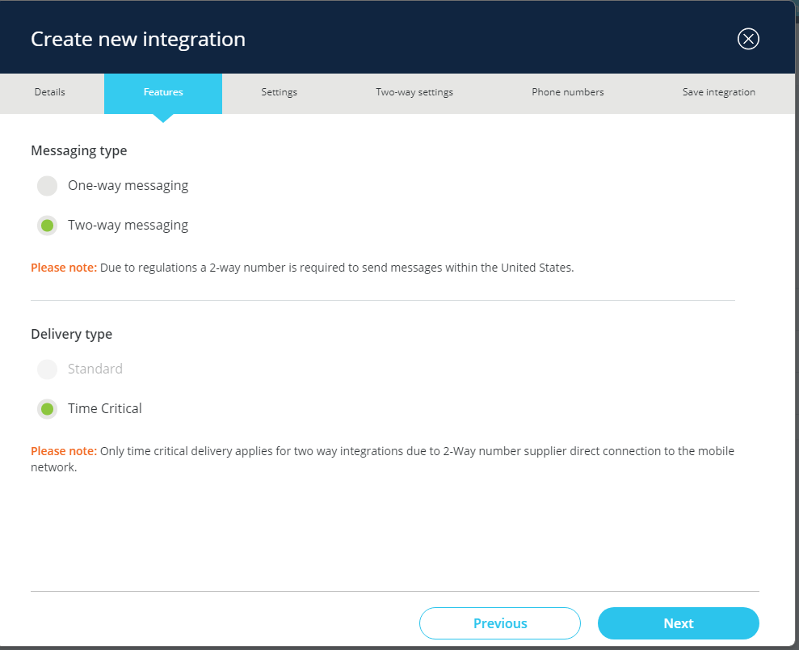Click the active Features tab

pos(163,92)
